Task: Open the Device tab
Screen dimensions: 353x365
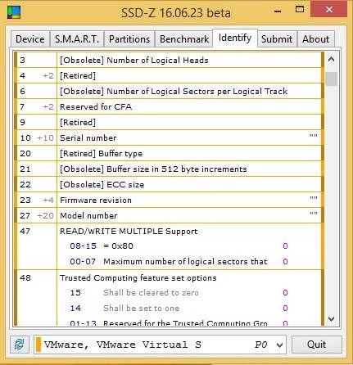Action: (30, 39)
